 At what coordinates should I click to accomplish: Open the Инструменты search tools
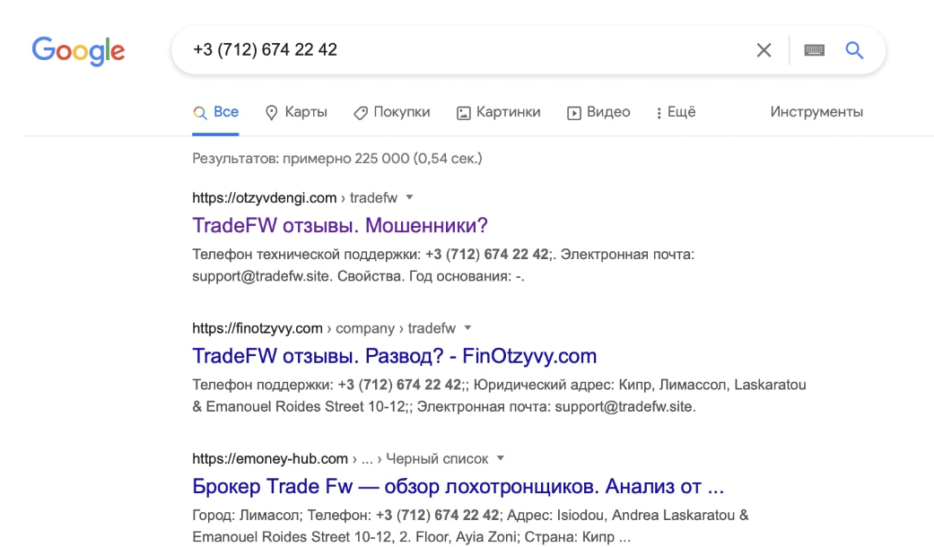click(x=816, y=111)
